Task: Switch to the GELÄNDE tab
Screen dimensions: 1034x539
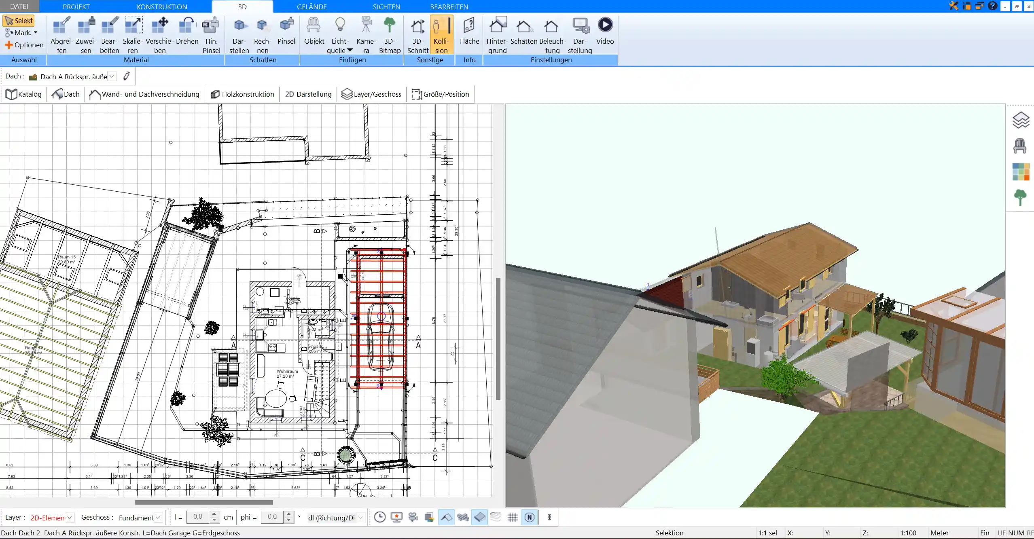Action: click(x=311, y=6)
